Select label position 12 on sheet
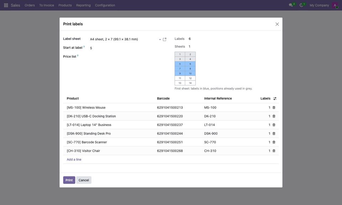Image resolution: width=342 pixels, height=205 pixels. point(190,78)
